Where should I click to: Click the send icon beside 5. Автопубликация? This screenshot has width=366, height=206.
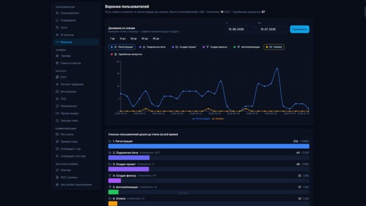(110, 187)
